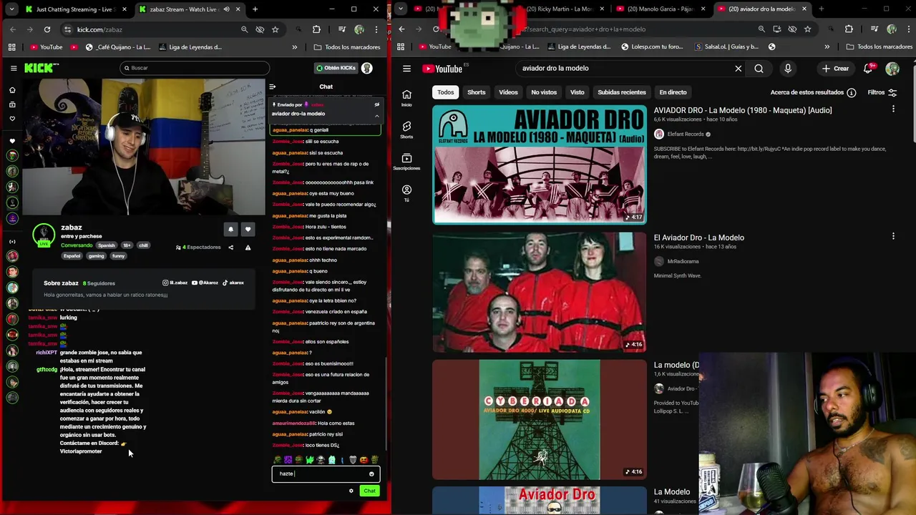Open the Kick sidebar hamburger menu

(x=14, y=68)
